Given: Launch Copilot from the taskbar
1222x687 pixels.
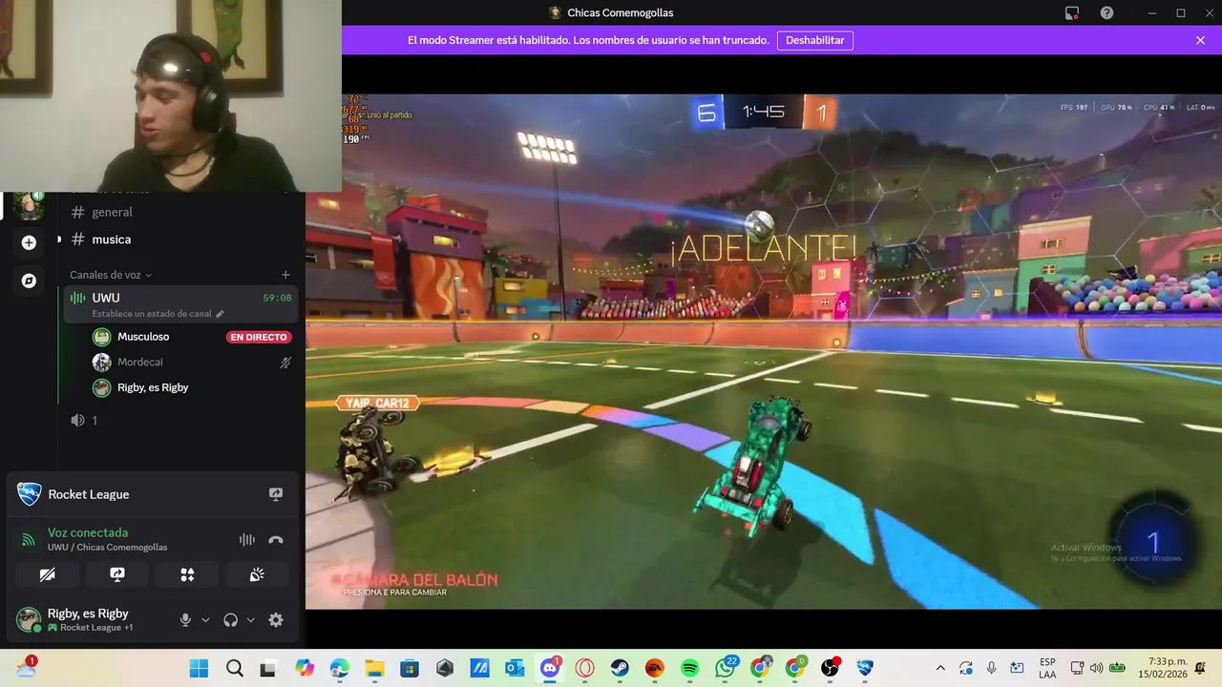Looking at the screenshot, I should pyautogui.click(x=305, y=669).
